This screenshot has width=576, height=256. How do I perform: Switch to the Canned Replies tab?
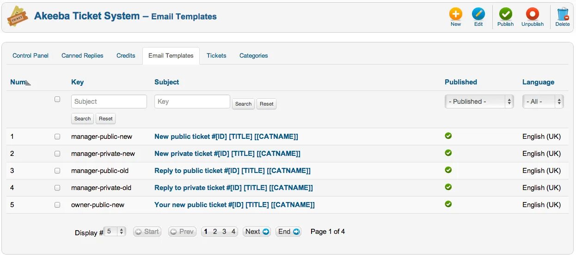point(82,55)
